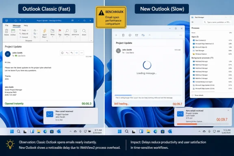234x156 pixels.
Task: Open the Tags flag dropdown
Action: [x=60, y=33]
